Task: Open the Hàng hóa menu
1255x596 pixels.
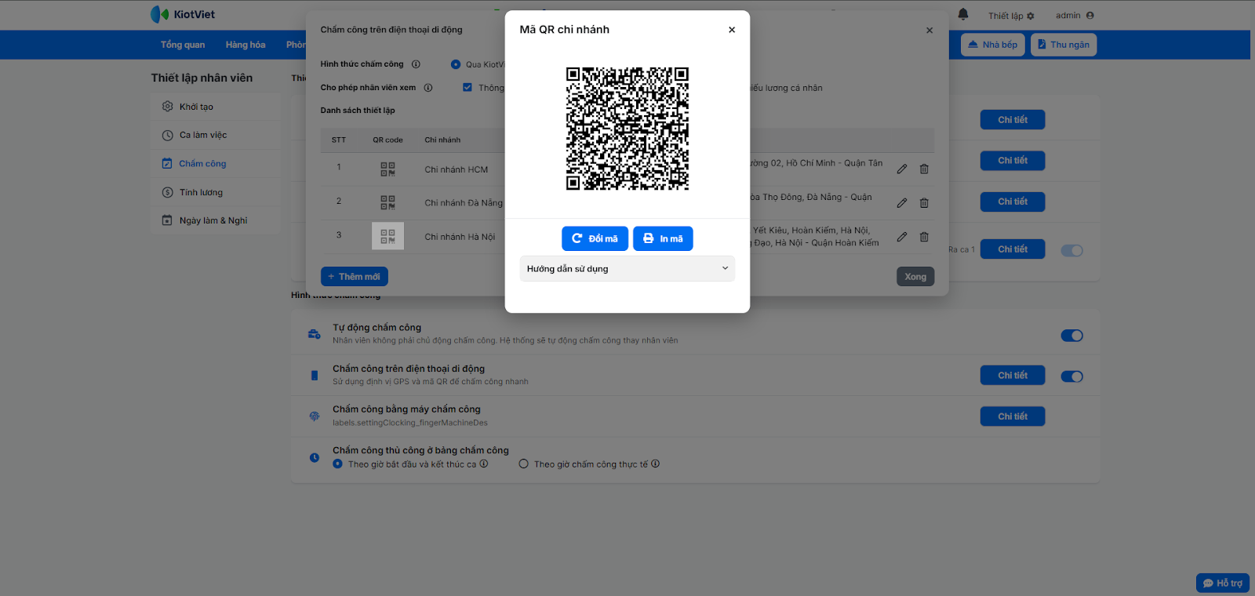Action: pyautogui.click(x=246, y=45)
